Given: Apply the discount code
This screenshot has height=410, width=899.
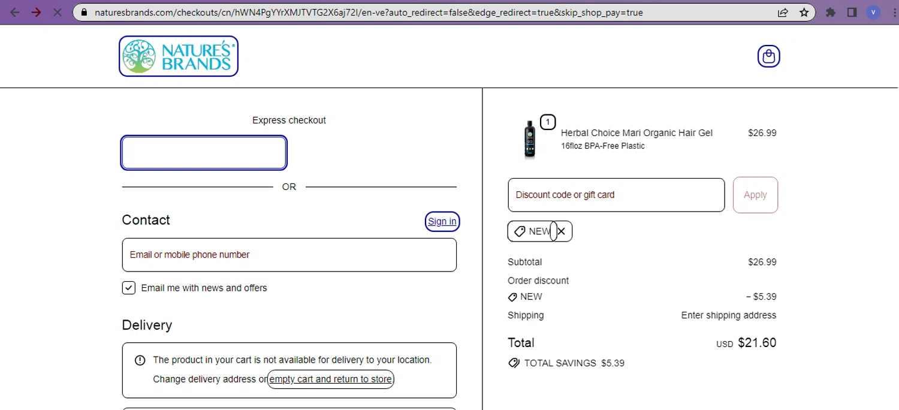Looking at the screenshot, I should (x=755, y=195).
